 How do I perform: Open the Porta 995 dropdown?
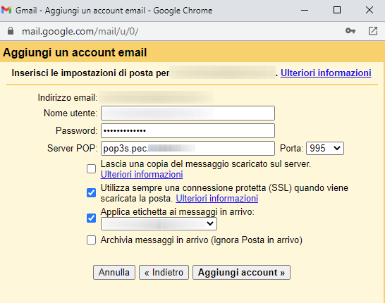pos(325,148)
